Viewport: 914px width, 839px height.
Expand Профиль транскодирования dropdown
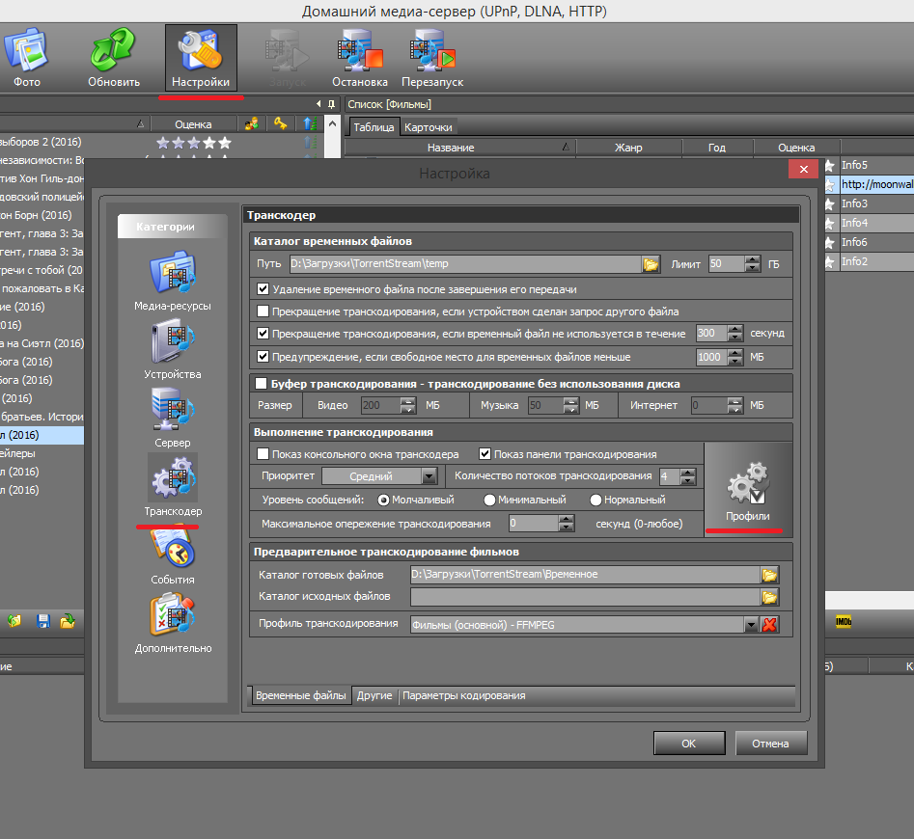pyautogui.click(x=750, y=625)
